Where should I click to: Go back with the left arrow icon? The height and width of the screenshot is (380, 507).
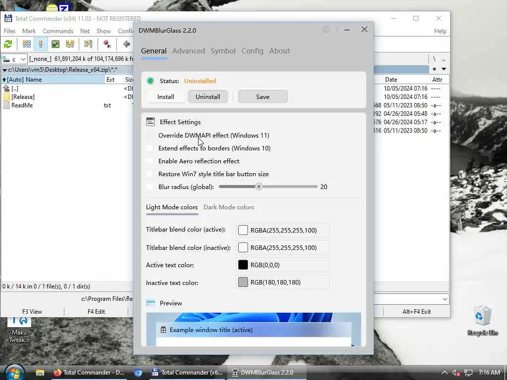126,44
